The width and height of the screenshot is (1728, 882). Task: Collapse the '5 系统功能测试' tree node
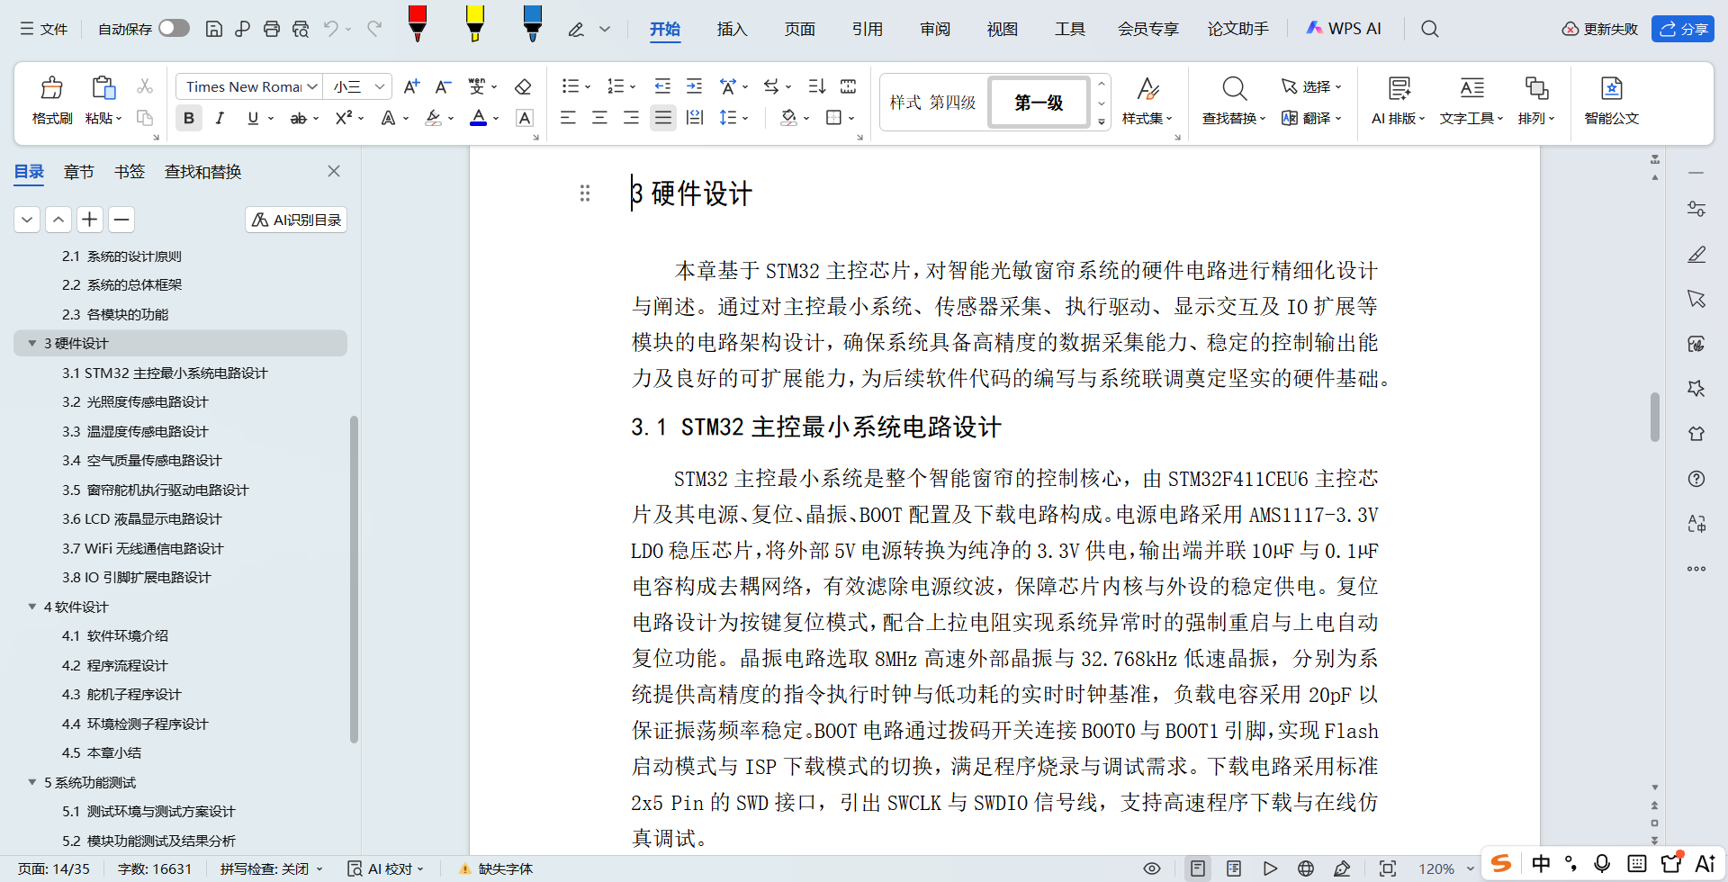(32, 782)
